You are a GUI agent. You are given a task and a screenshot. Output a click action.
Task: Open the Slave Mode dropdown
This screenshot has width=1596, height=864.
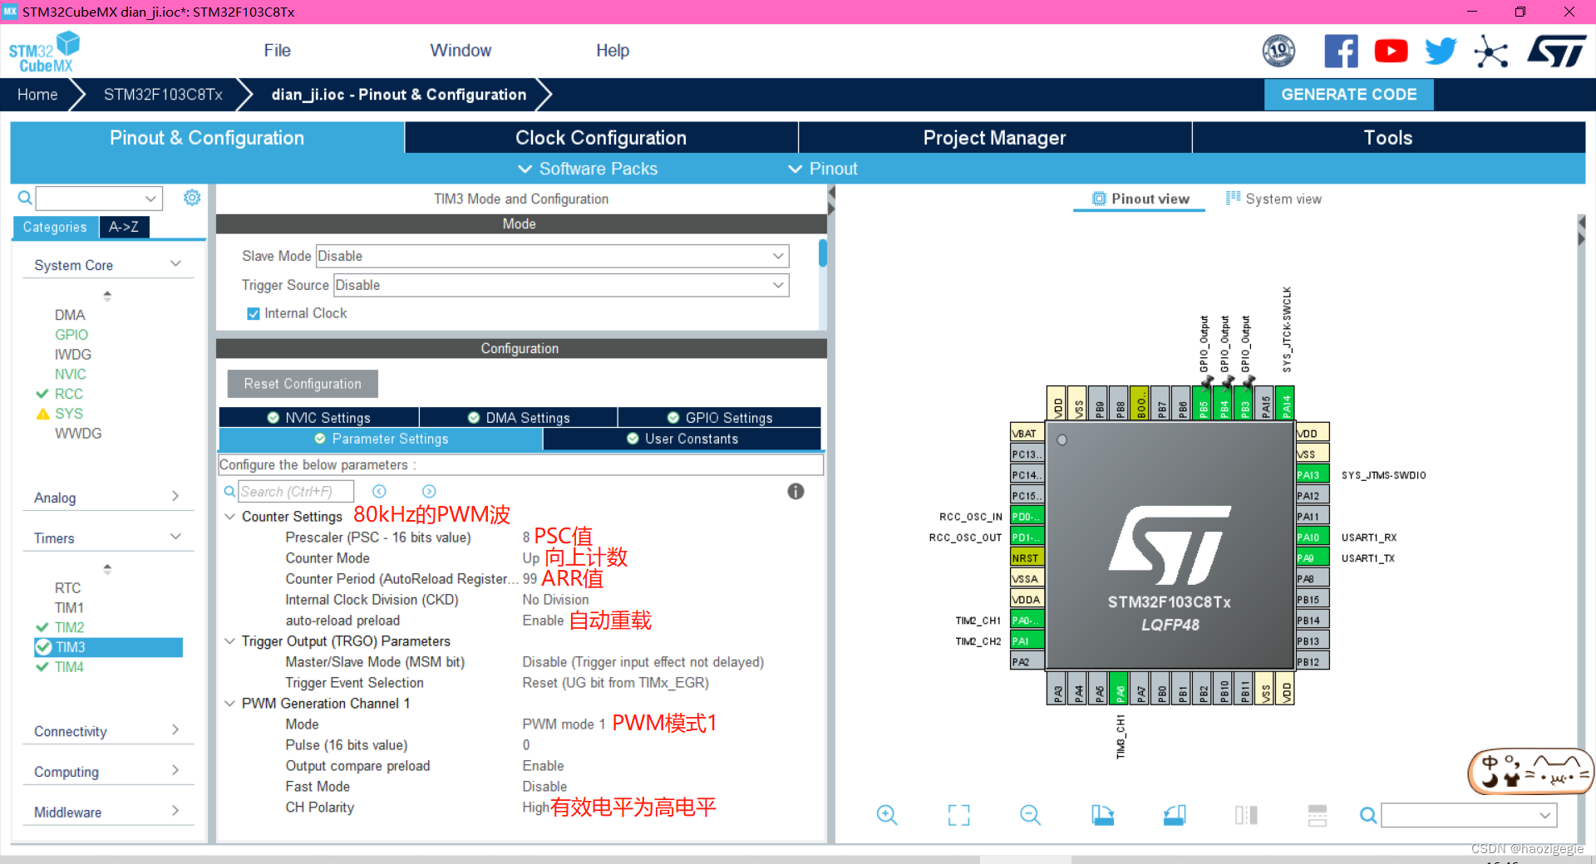pos(552,256)
